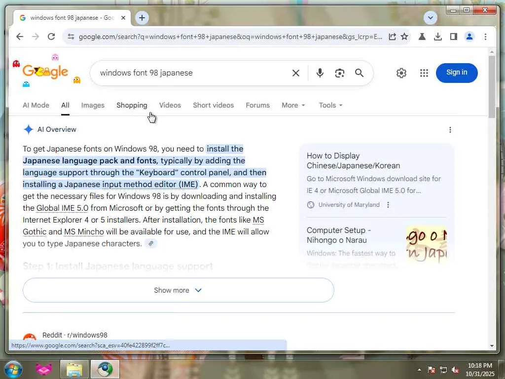Switch to Shopping tab

[132, 106]
